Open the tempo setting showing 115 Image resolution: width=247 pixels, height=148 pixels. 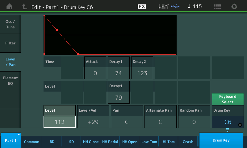[x=195, y=6]
